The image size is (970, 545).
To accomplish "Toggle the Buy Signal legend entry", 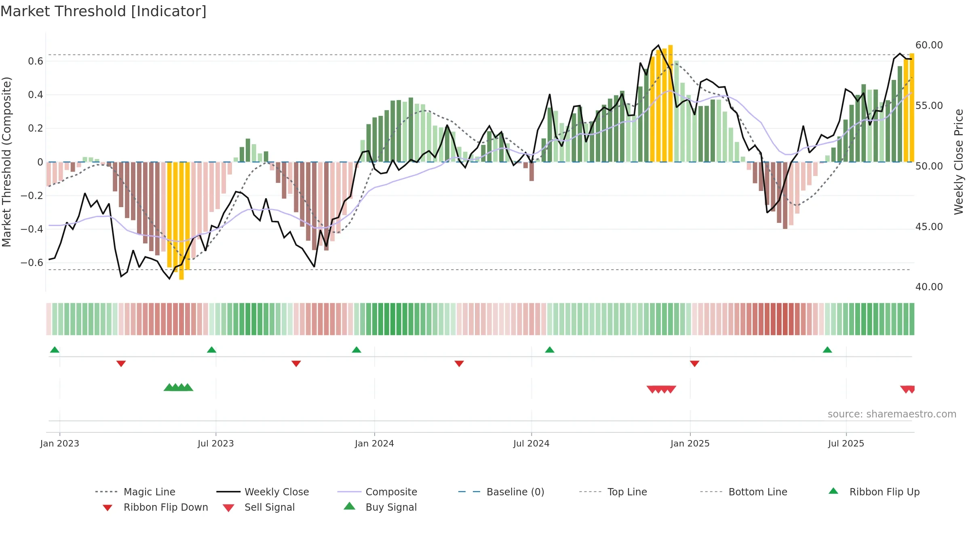I will (380, 507).
